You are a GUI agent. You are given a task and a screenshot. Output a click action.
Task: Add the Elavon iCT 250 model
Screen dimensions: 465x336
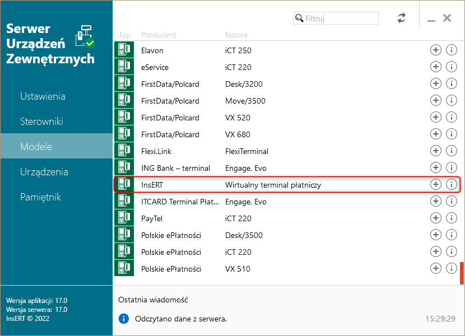435,50
